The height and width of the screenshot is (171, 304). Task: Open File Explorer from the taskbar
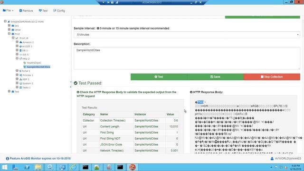pos(38,167)
